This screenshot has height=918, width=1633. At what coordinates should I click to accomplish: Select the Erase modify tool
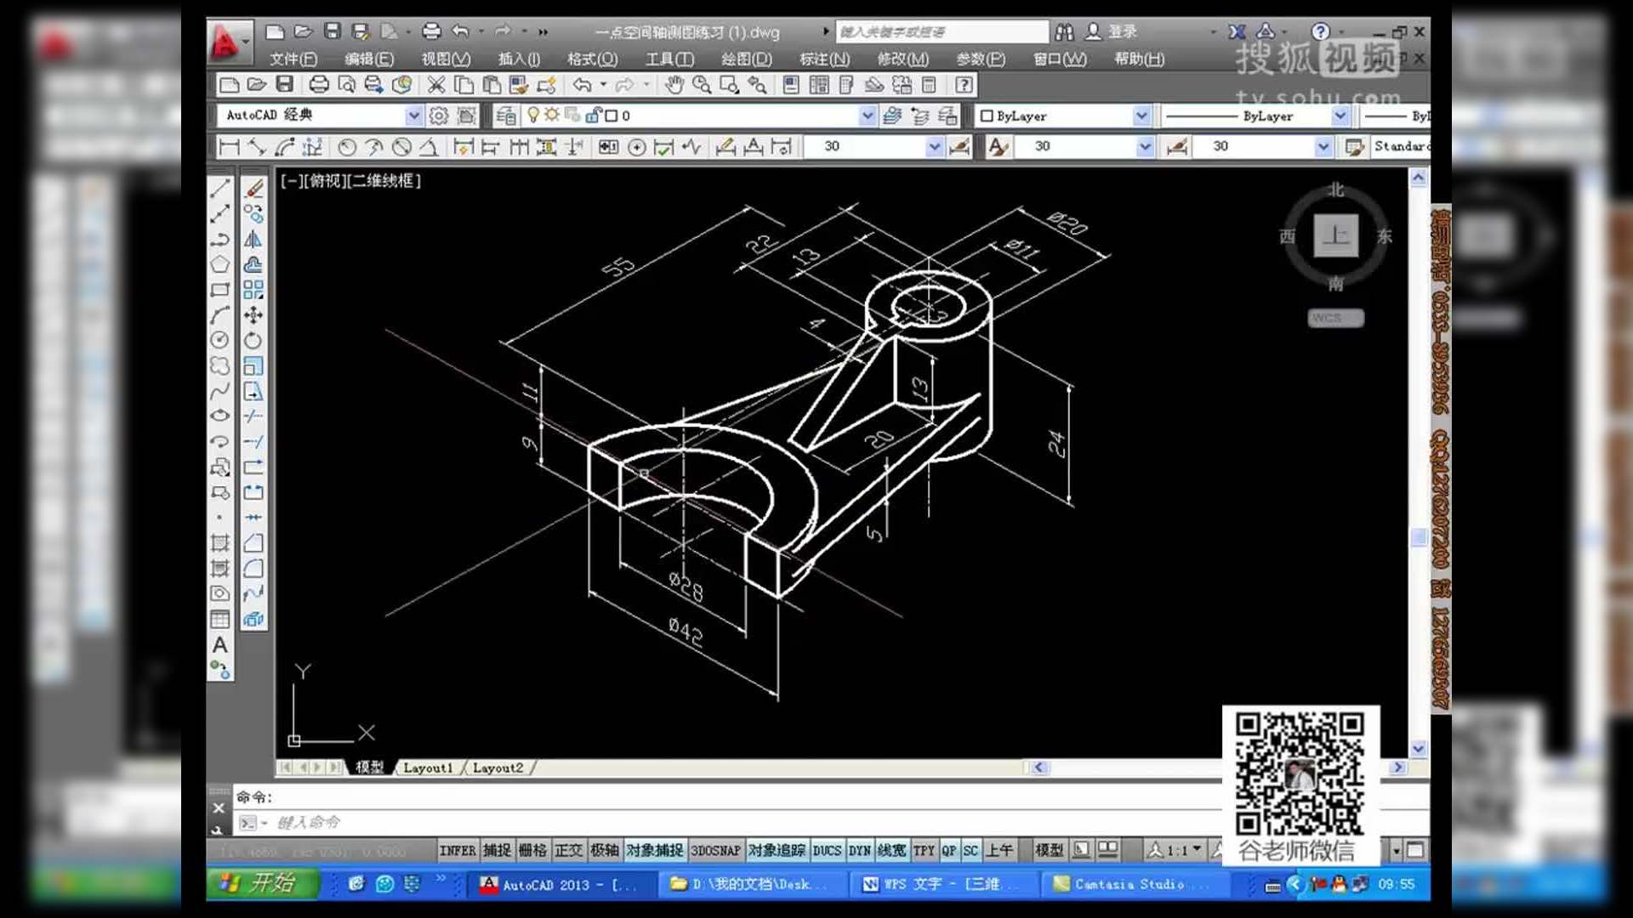253,189
